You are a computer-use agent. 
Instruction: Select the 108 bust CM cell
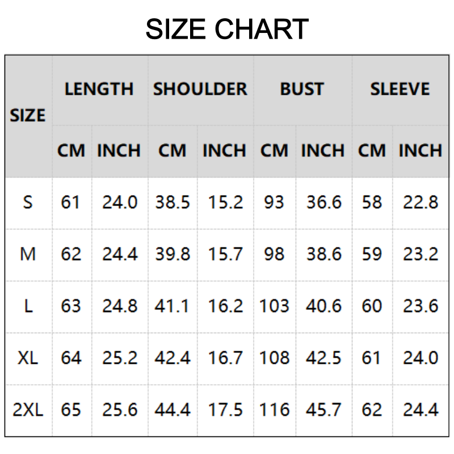[x=274, y=358]
